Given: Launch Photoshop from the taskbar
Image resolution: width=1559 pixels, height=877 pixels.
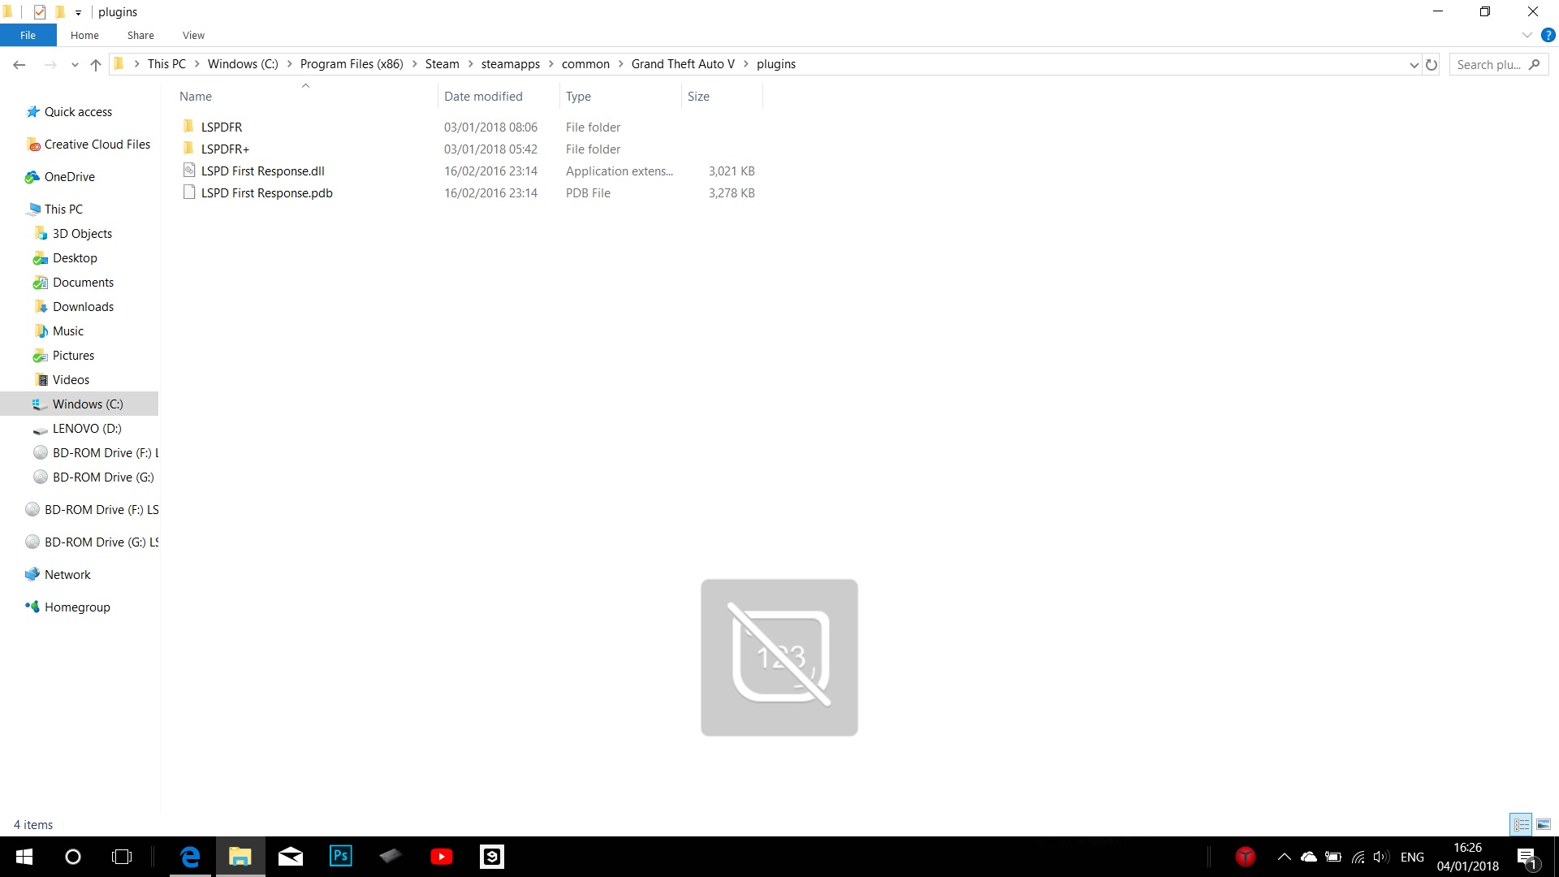Looking at the screenshot, I should pos(340,856).
